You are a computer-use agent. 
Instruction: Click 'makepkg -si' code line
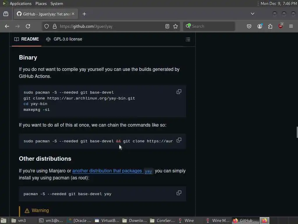point(36,110)
